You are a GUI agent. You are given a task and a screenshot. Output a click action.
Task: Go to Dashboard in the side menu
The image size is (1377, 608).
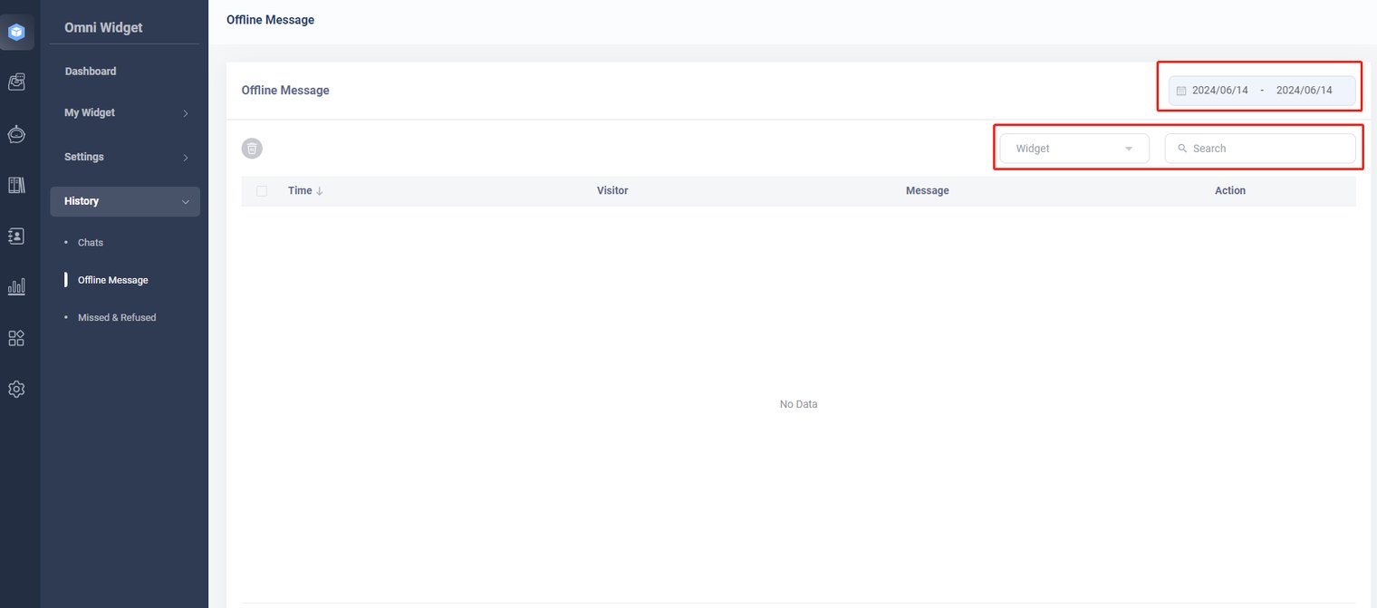pyautogui.click(x=91, y=72)
